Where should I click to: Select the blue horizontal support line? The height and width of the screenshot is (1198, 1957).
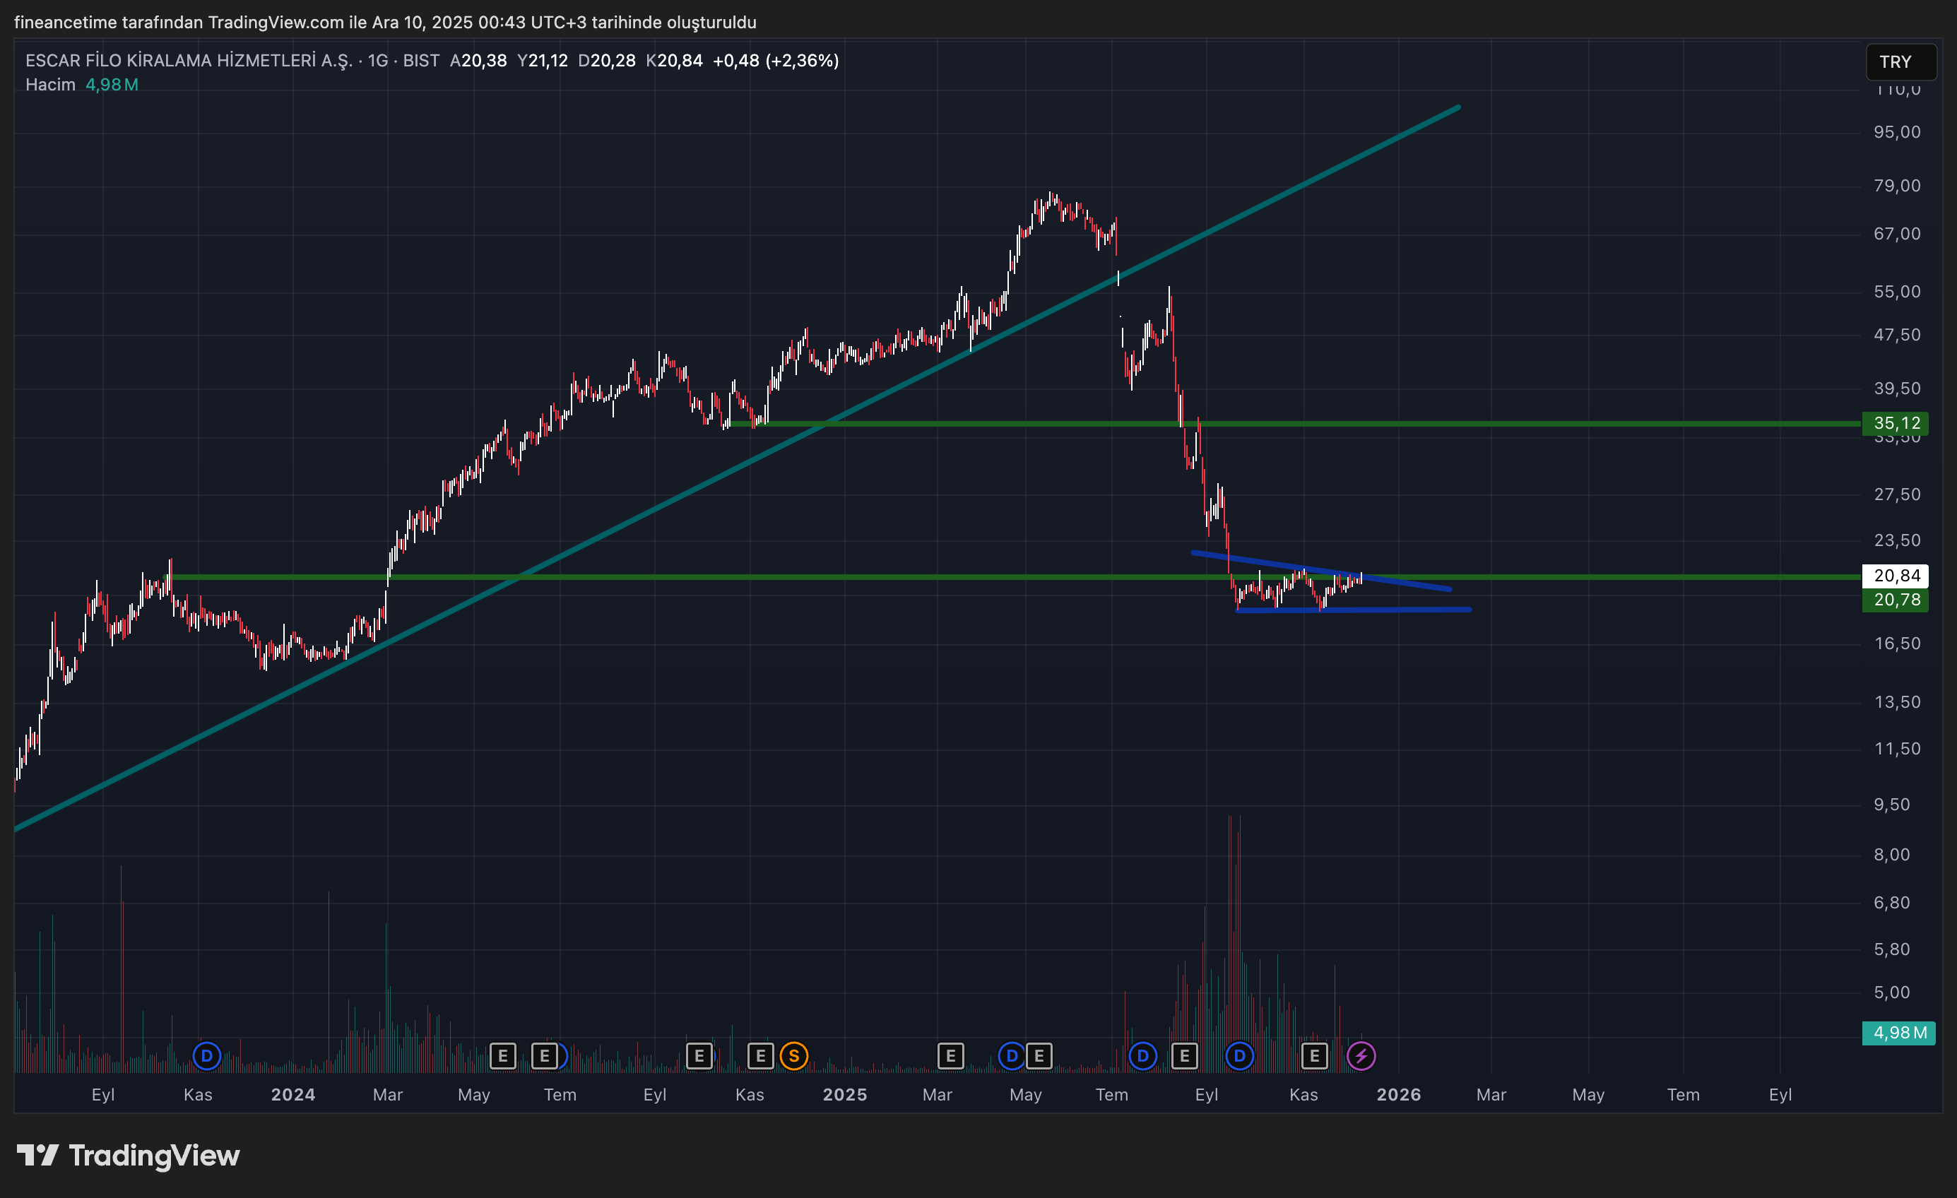coord(1398,610)
